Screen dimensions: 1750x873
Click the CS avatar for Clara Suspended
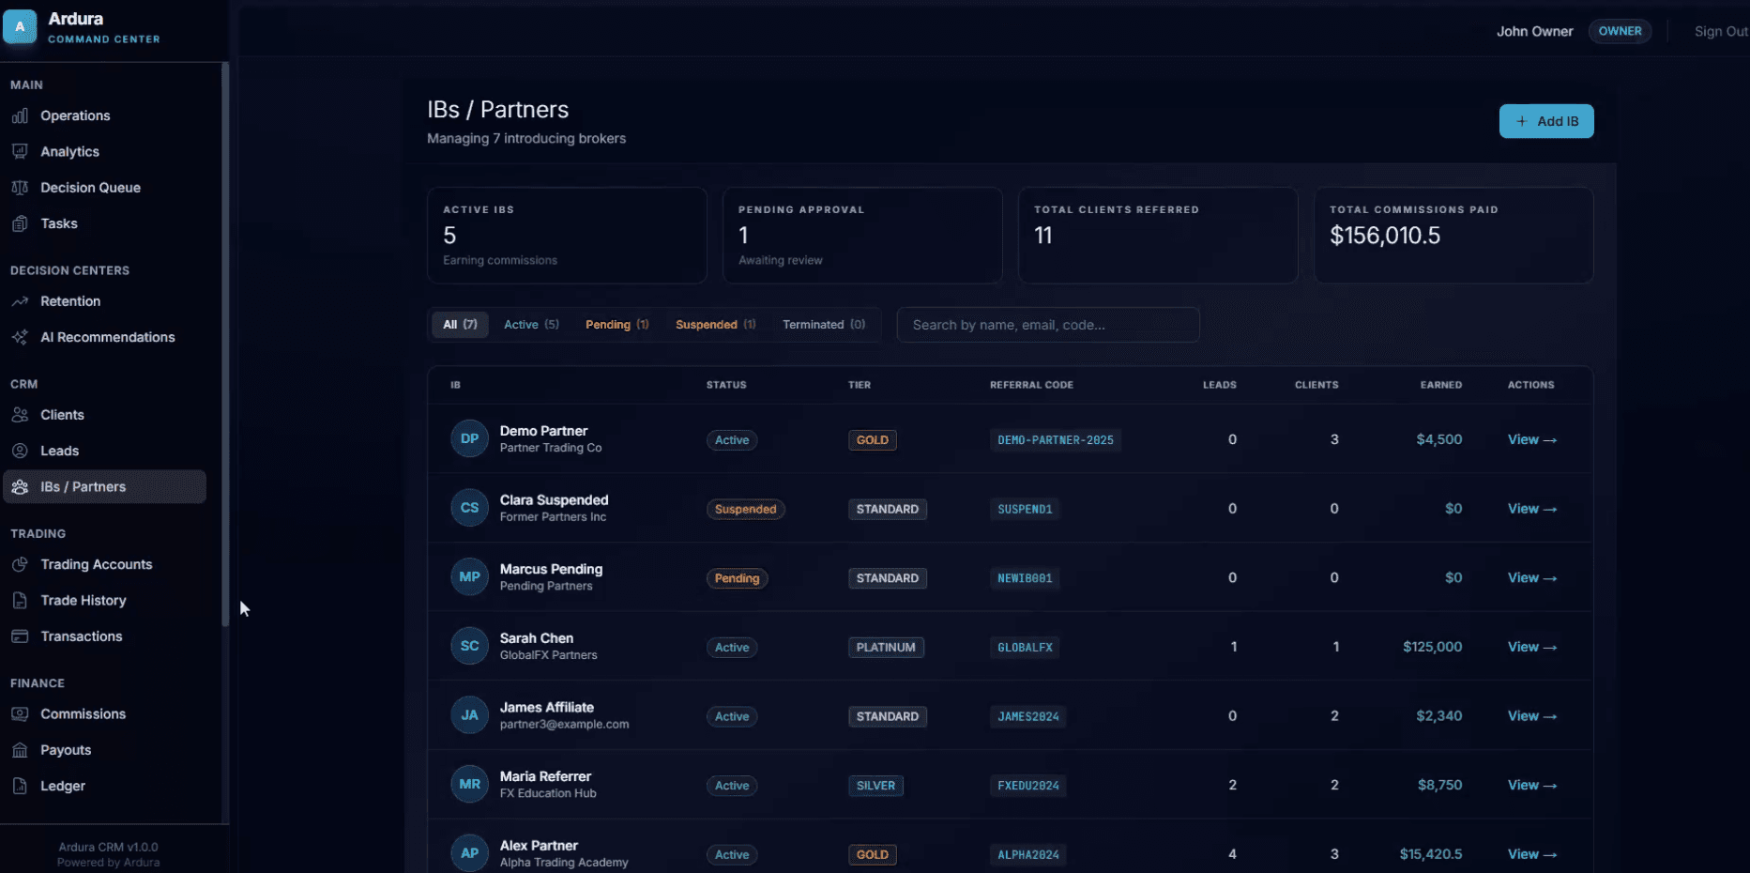469,508
